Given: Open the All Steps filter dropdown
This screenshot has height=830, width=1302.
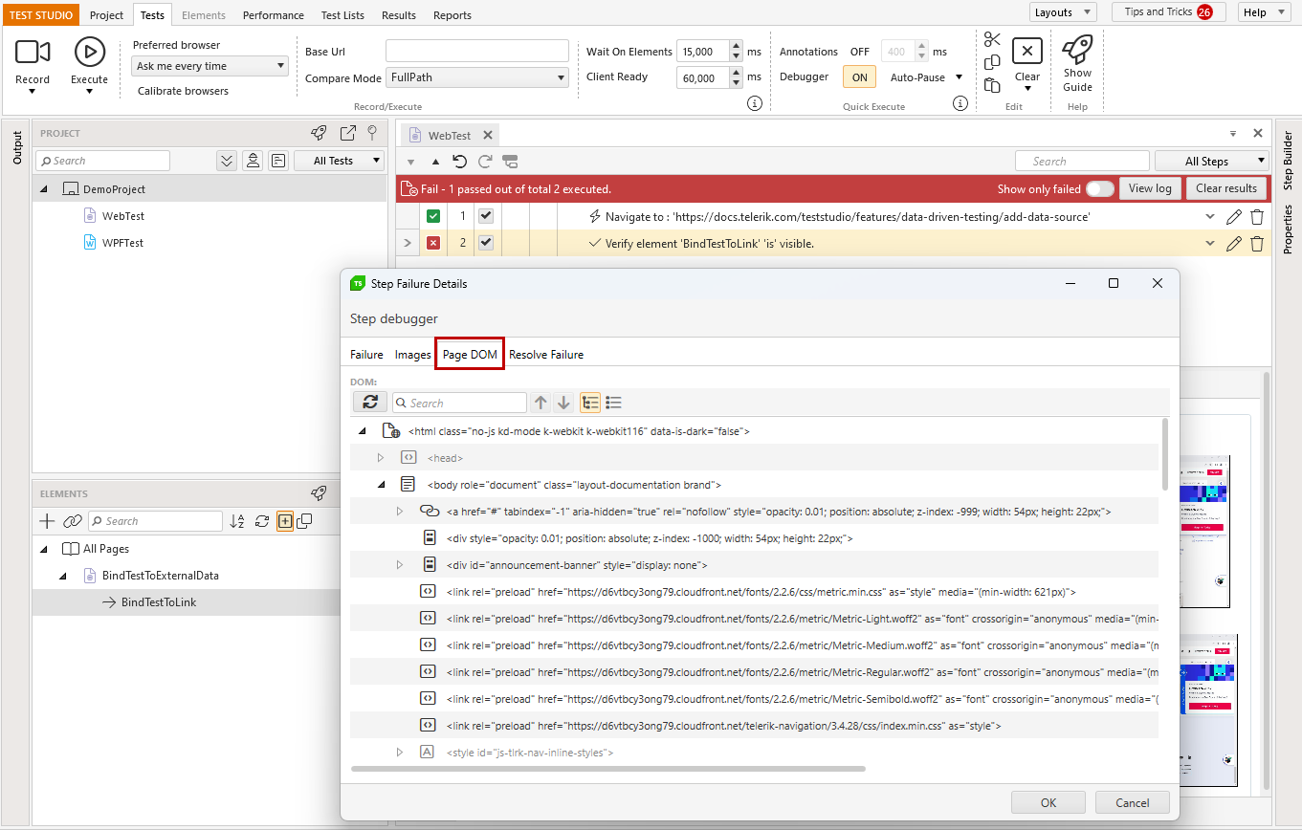Looking at the screenshot, I should [1212, 161].
